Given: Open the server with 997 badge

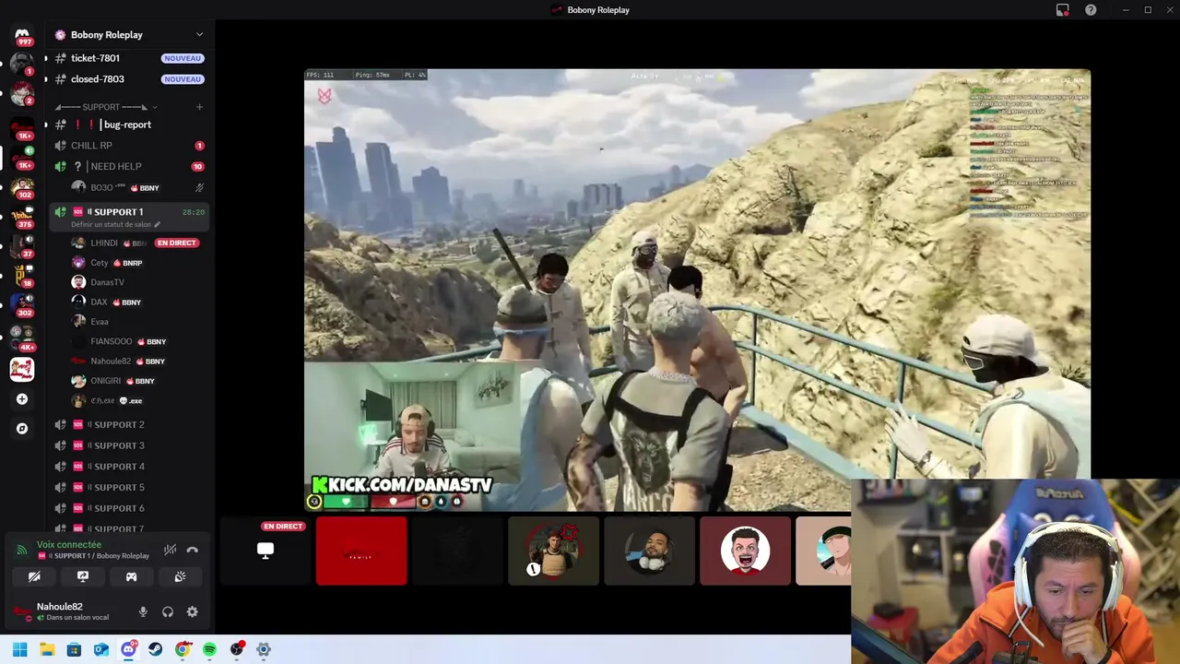Looking at the screenshot, I should 22,34.
